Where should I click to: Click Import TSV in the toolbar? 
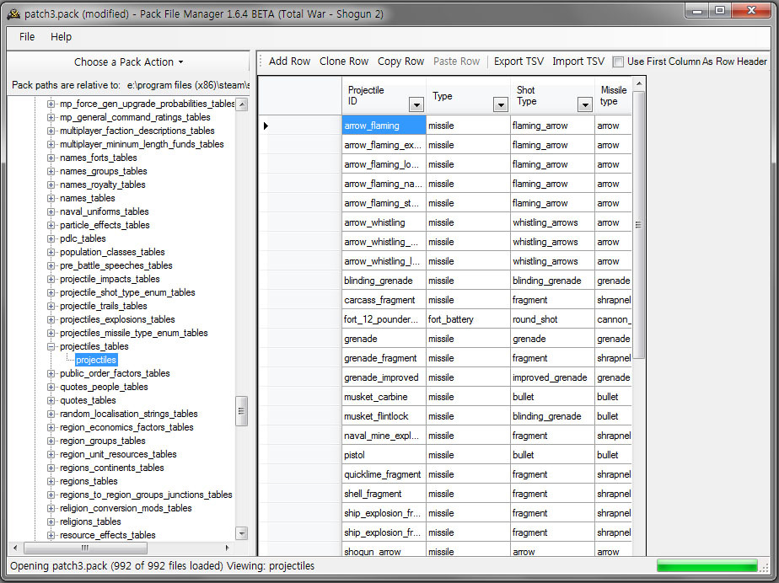coord(578,62)
